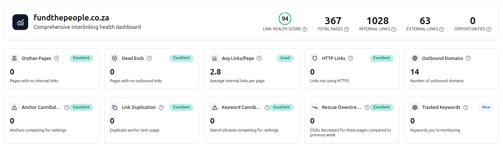The height and width of the screenshot is (148, 503).
Task: Open the help tooltip for HTTP Links
Action: pyautogui.click(x=350, y=58)
